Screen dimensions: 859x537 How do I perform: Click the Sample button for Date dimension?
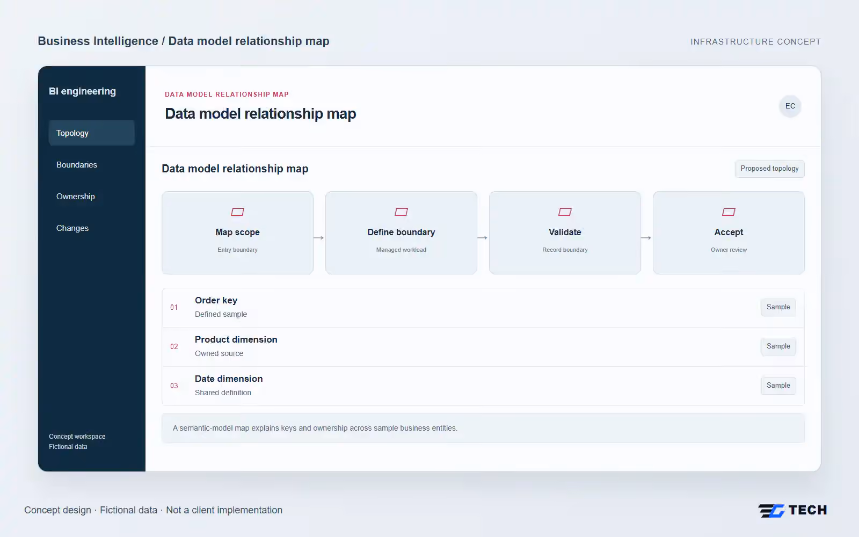point(778,386)
